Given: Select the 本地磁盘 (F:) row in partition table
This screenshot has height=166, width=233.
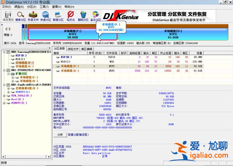Looking at the screenshot, I should (x=128, y=66).
